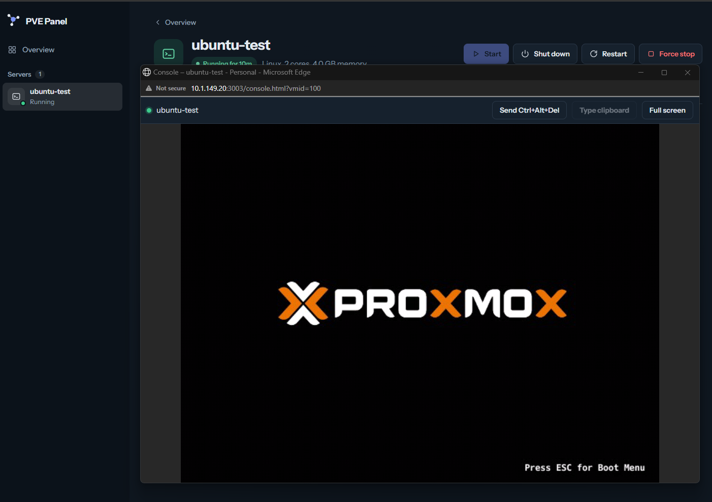Click the Proxmox logo in the console display
The width and height of the screenshot is (712, 502).
tap(423, 303)
